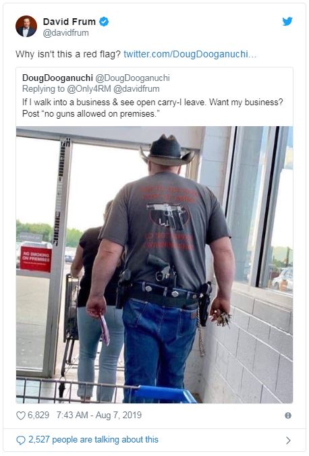Image resolution: width=309 pixels, height=456 pixels.
Task: Click the right chevron arrow at bottom
Action: tap(288, 440)
